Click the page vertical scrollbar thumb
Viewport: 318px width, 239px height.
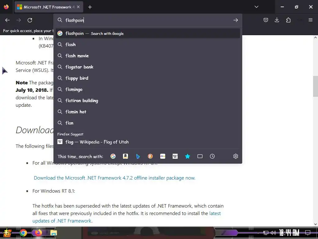coord(316,86)
